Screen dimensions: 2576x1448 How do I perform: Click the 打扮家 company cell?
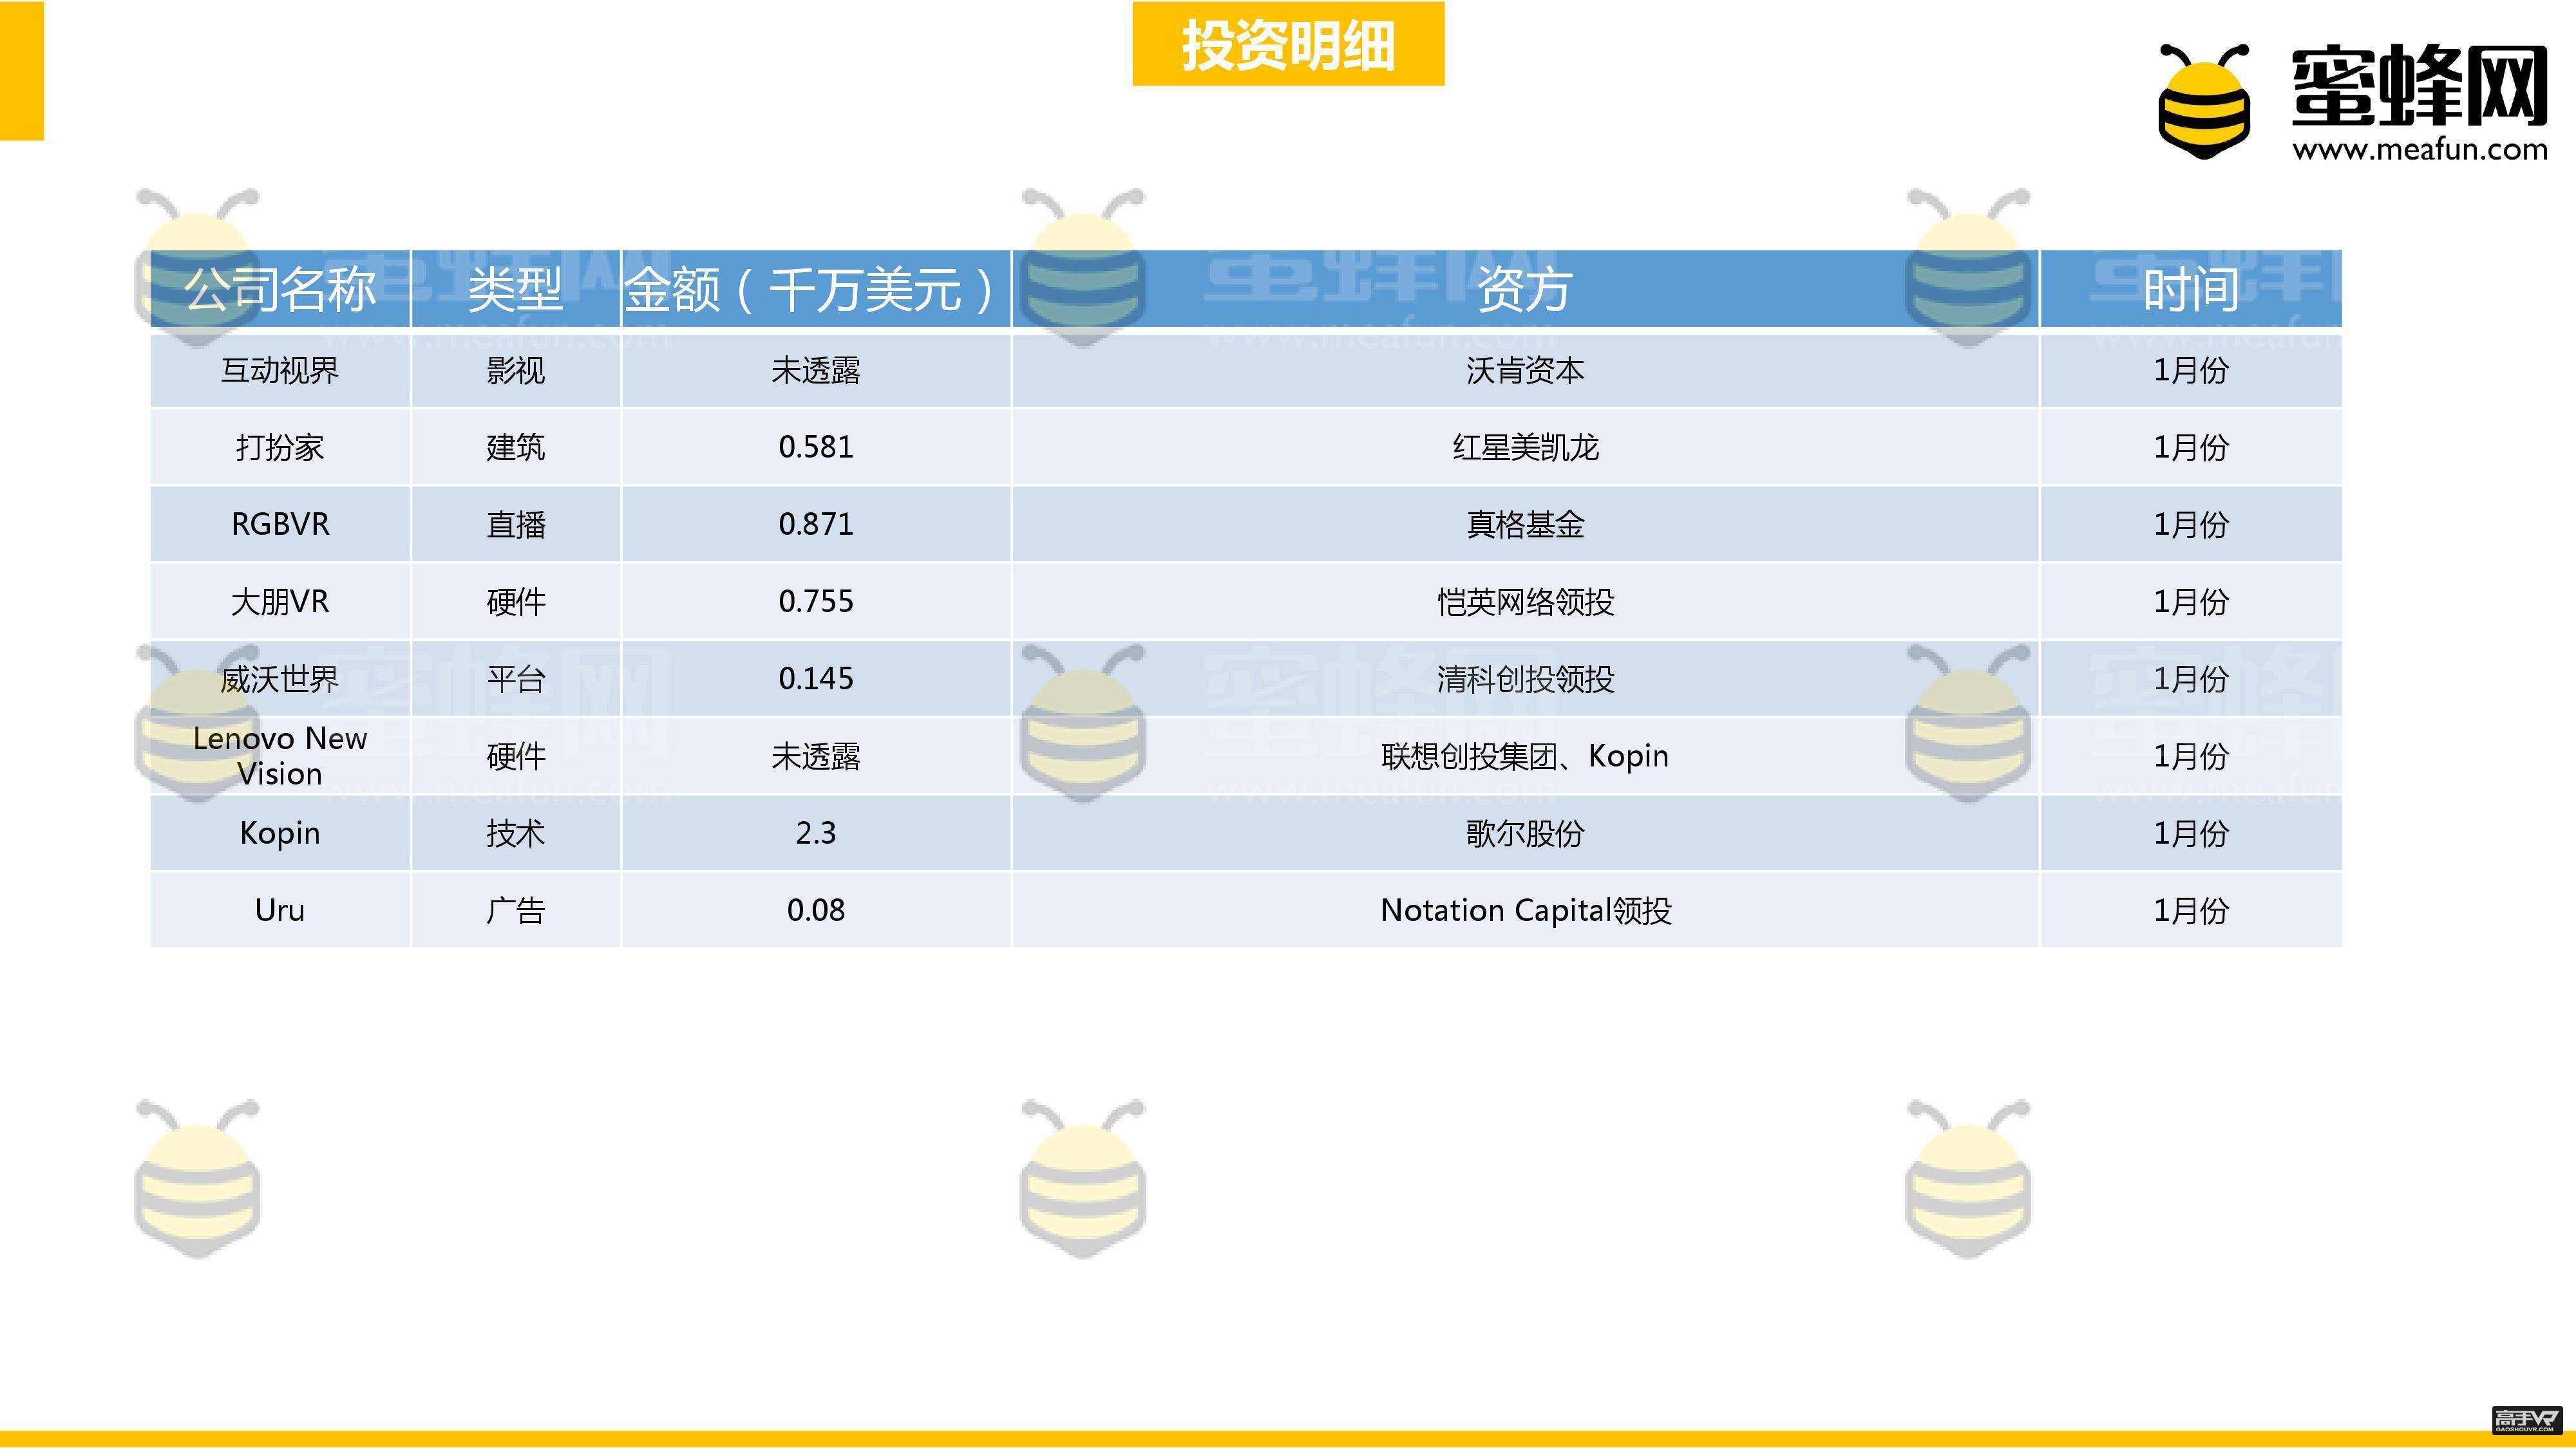(280, 448)
